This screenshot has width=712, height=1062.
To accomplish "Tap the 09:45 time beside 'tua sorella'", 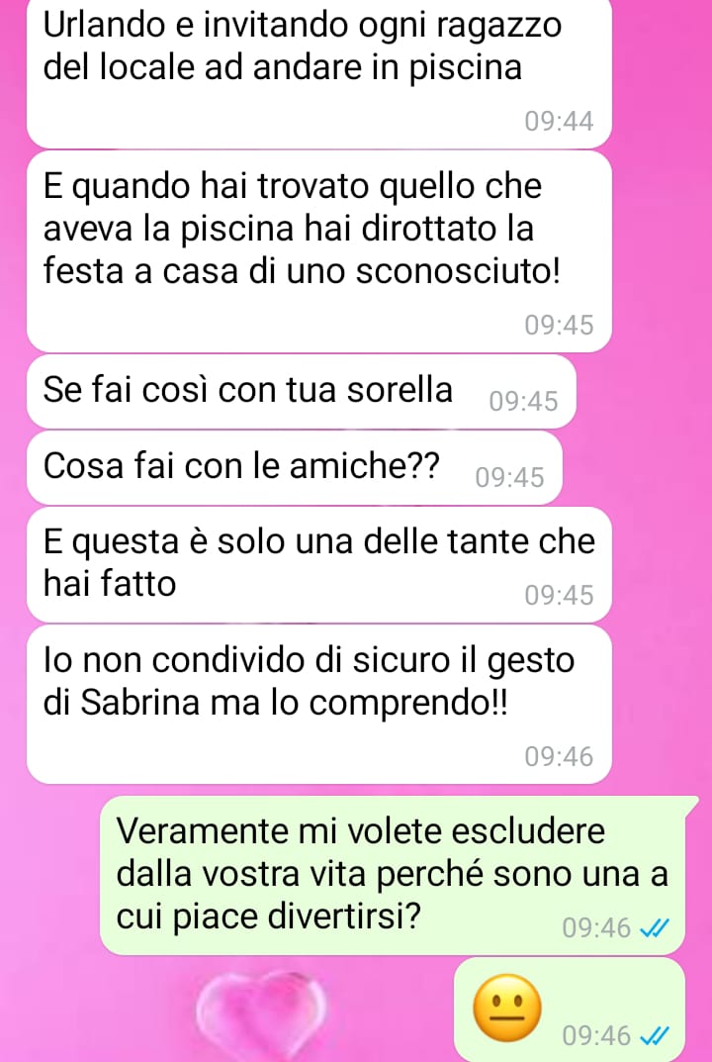I will (x=524, y=402).
